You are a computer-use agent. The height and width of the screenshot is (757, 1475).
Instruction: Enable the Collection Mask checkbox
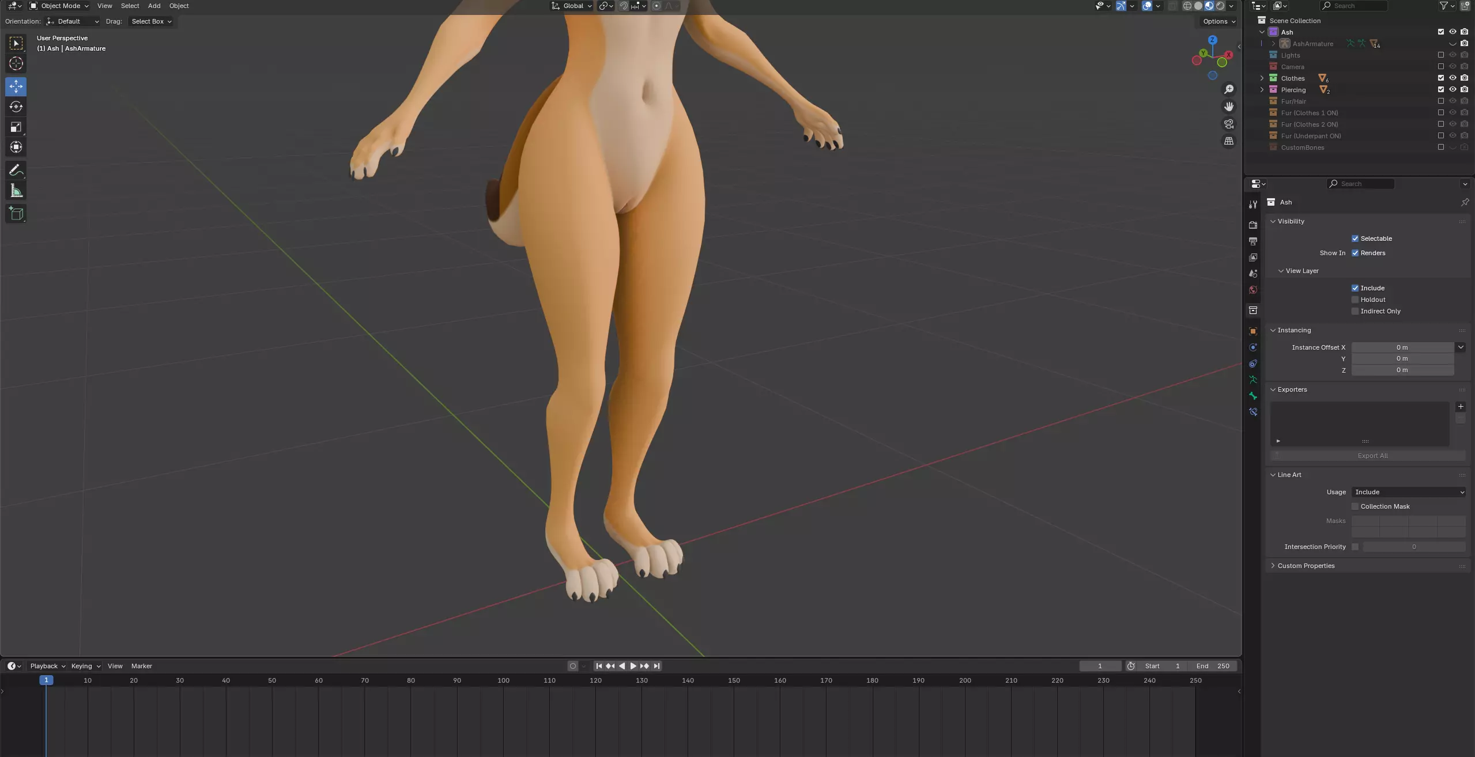[x=1355, y=506]
